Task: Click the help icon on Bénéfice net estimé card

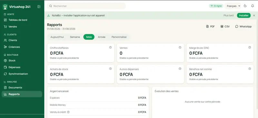Action: 250,69
